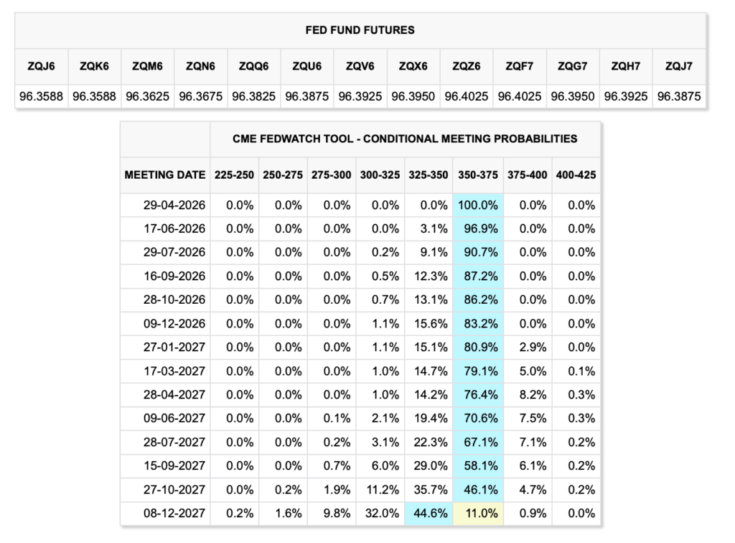Image resolution: width=735 pixels, height=543 pixels.
Task: Select the 8.2% probability cell
Action: click(528, 395)
